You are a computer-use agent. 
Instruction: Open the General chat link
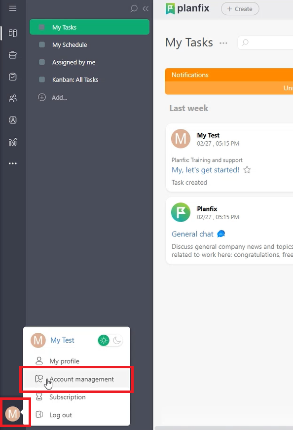pyautogui.click(x=192, y=234)
